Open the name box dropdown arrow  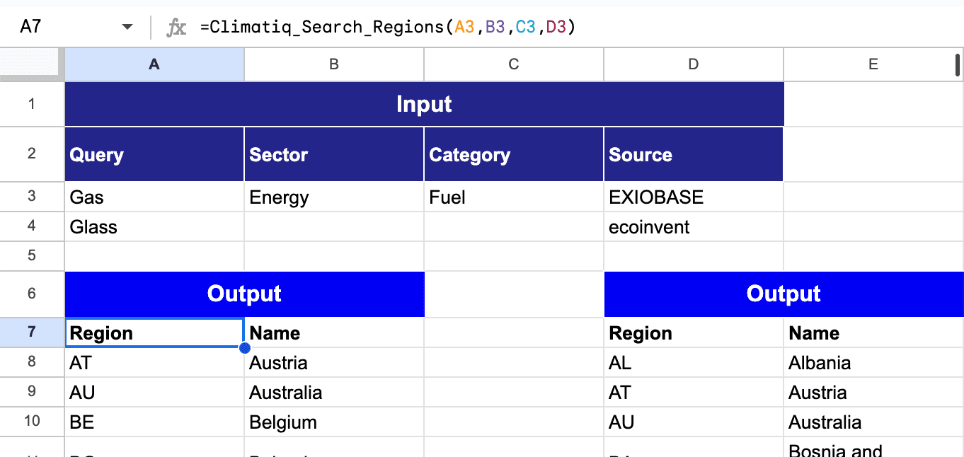[127, 25]
